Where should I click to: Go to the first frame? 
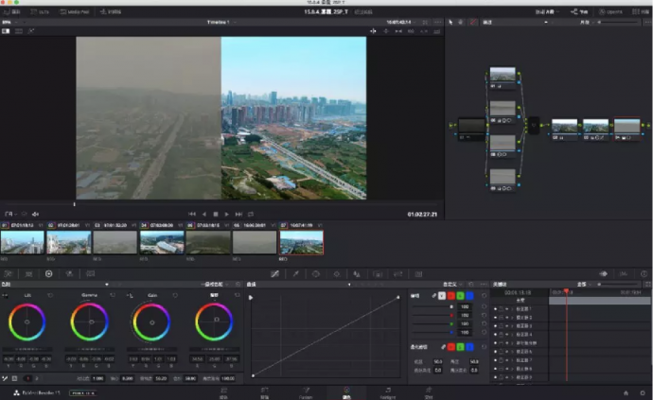192,214
